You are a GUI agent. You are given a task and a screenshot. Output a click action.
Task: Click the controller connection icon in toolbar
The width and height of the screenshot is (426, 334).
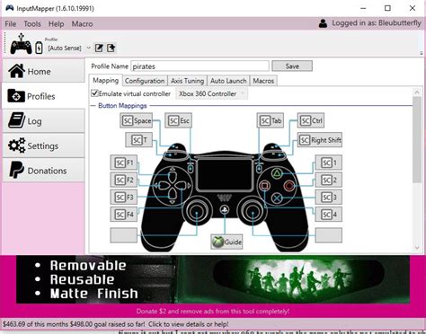point(21,44)
